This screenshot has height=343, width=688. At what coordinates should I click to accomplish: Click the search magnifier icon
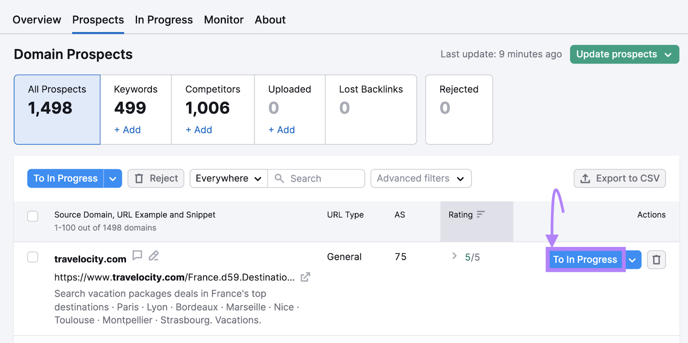pos(279,178)
